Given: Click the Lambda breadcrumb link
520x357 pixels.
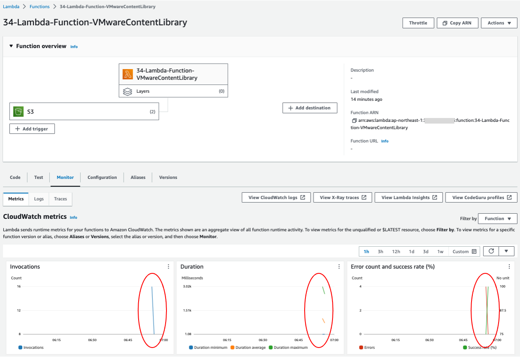Looking at the screenshot, I should tap(11, 6).
